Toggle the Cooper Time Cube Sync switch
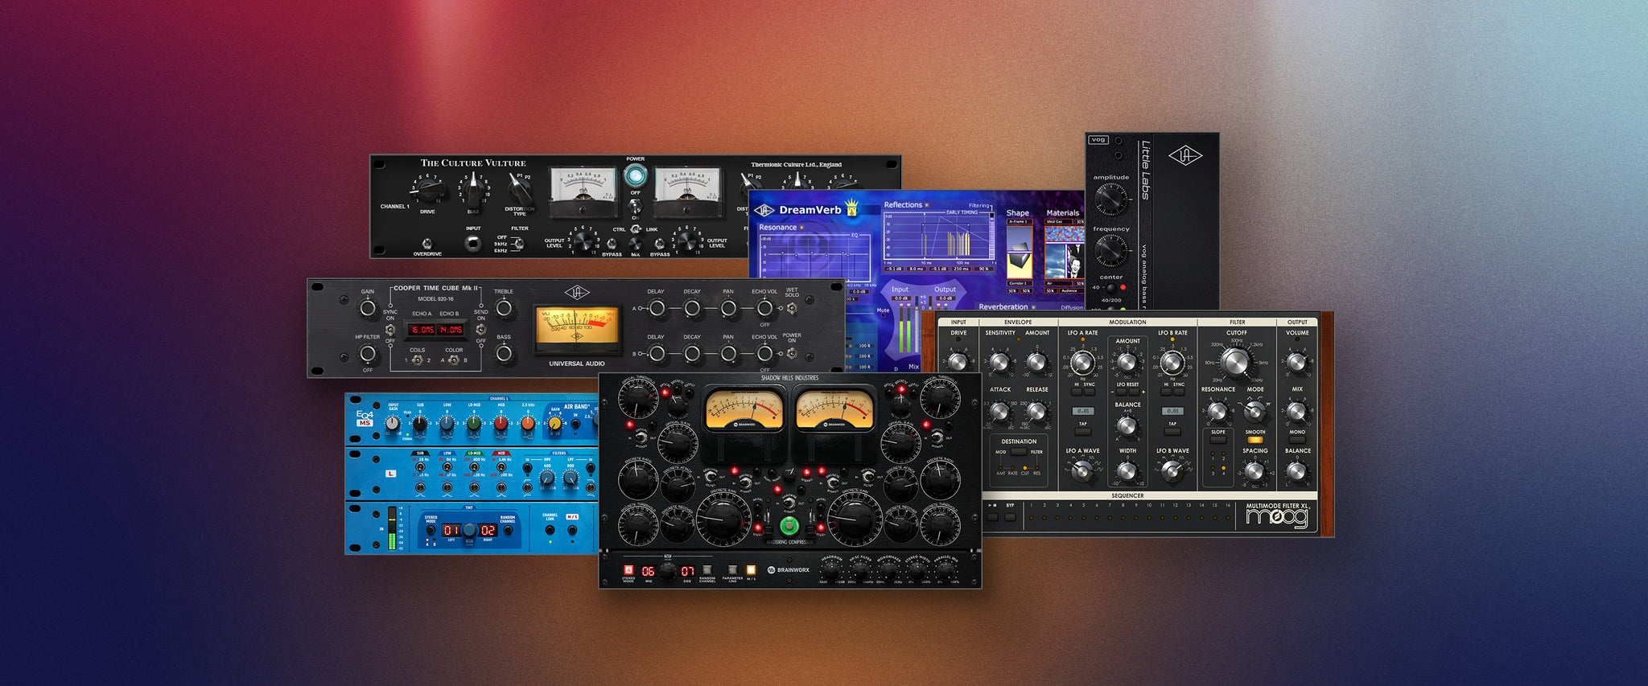Image resolution: width=1648 pixels, height=686 pixels. coord(390,329)
